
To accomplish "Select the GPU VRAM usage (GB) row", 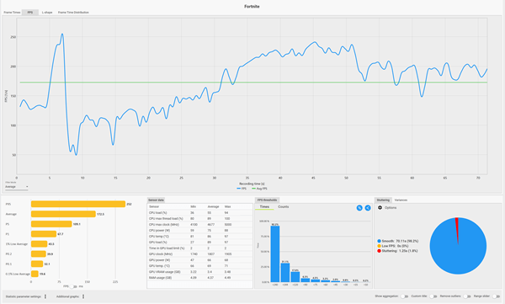I will [x=199, y=272].
